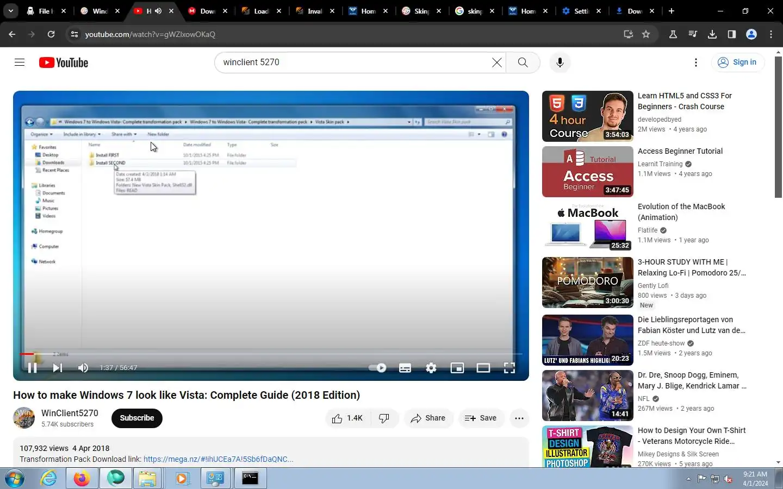783x489 pixels.
Task: View site information icon in address bar
Action: pyautogui.click(x=74, y=34)
